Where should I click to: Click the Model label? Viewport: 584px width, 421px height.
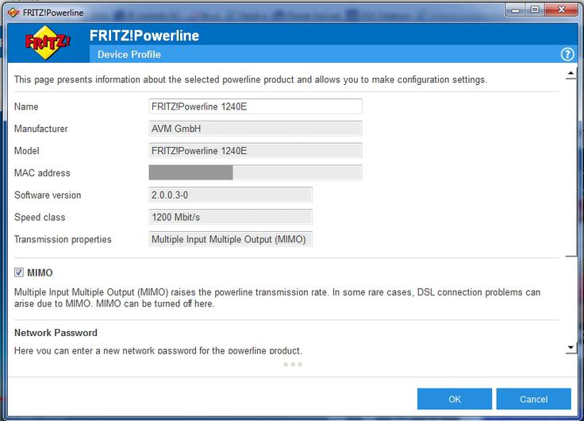(x=26, y=151)
